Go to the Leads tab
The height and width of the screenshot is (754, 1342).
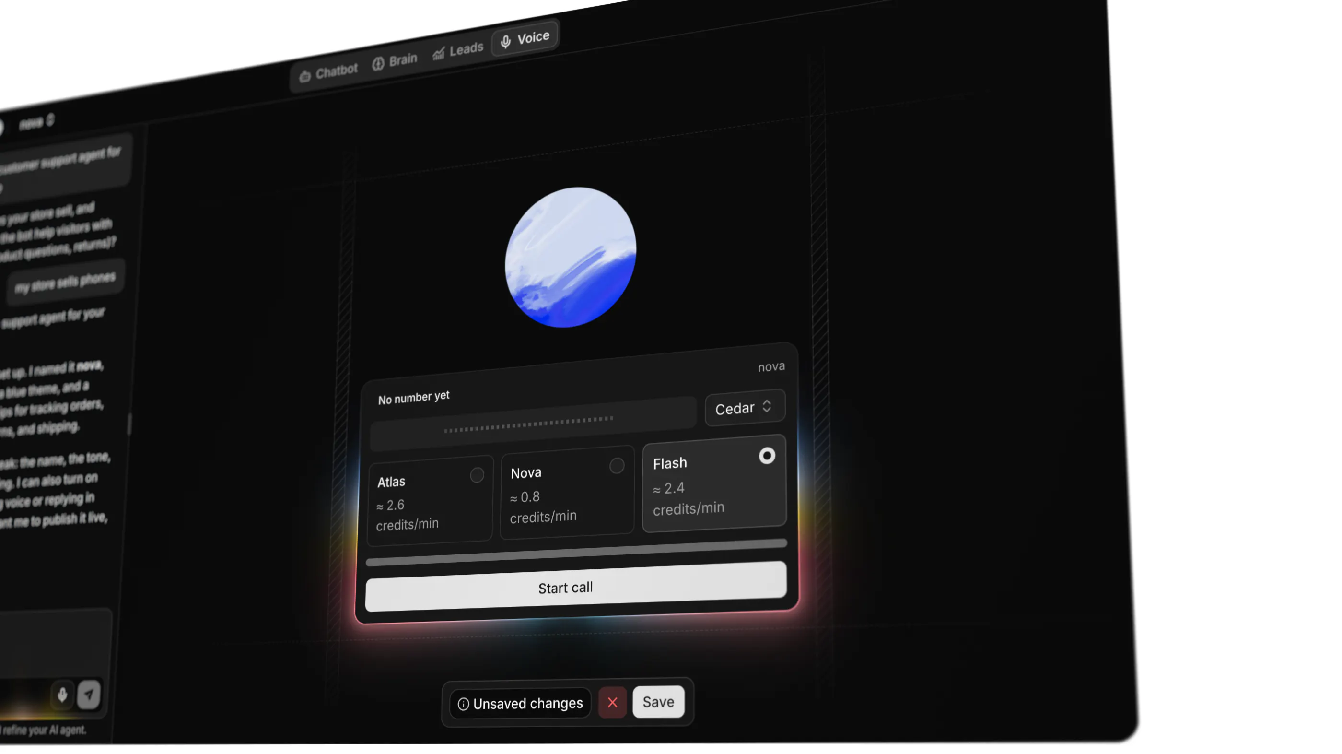[458, 50]
